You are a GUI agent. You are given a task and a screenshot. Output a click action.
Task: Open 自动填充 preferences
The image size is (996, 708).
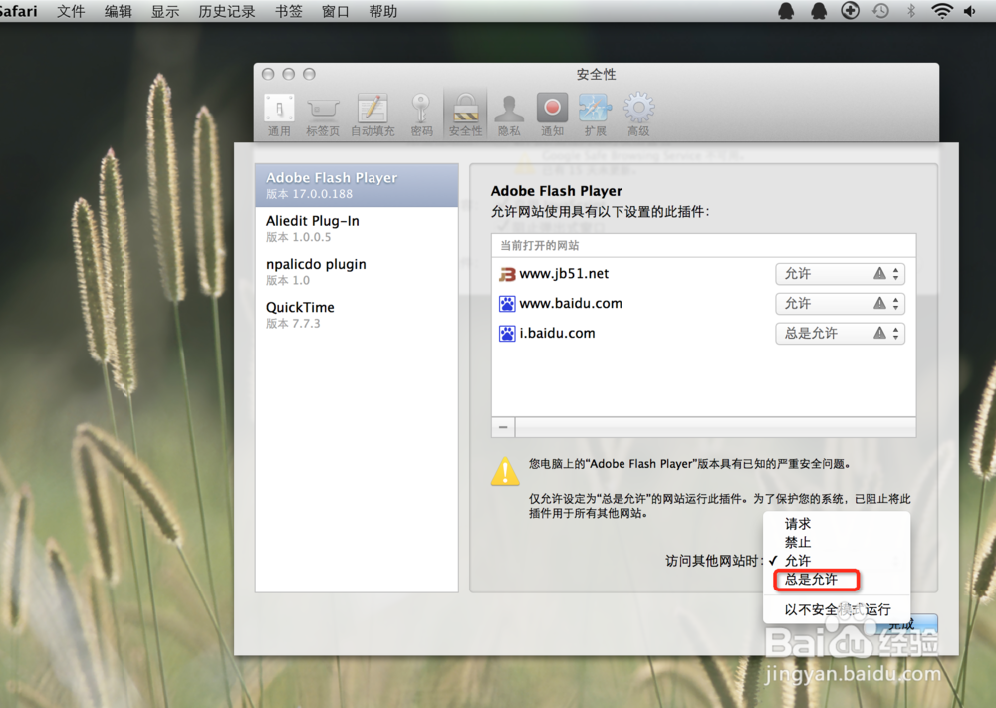coord(372,112)
